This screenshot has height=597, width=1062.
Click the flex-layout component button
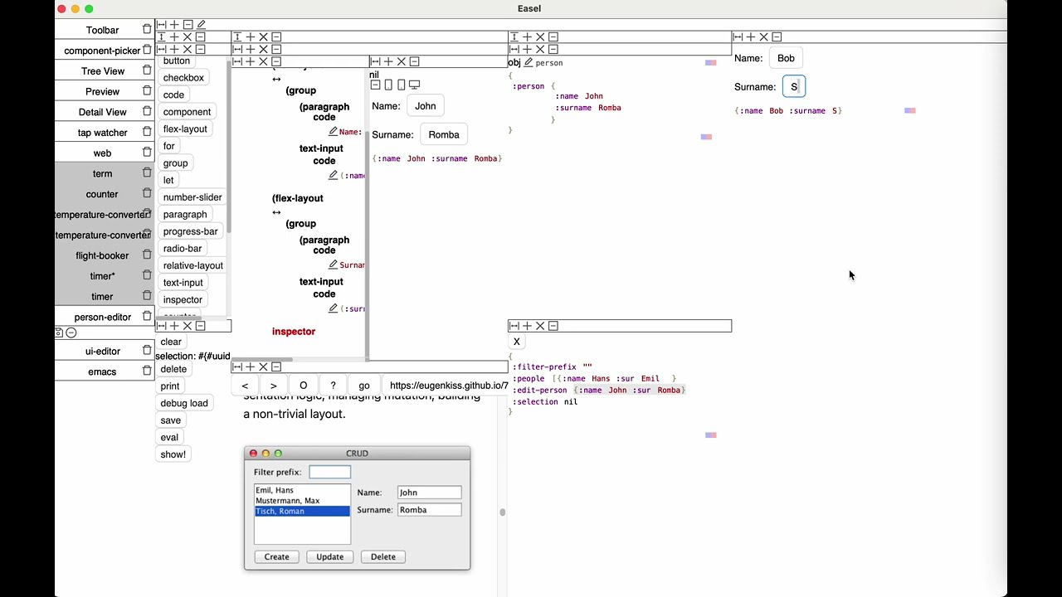pyautogui.click(x=185, y=129)
